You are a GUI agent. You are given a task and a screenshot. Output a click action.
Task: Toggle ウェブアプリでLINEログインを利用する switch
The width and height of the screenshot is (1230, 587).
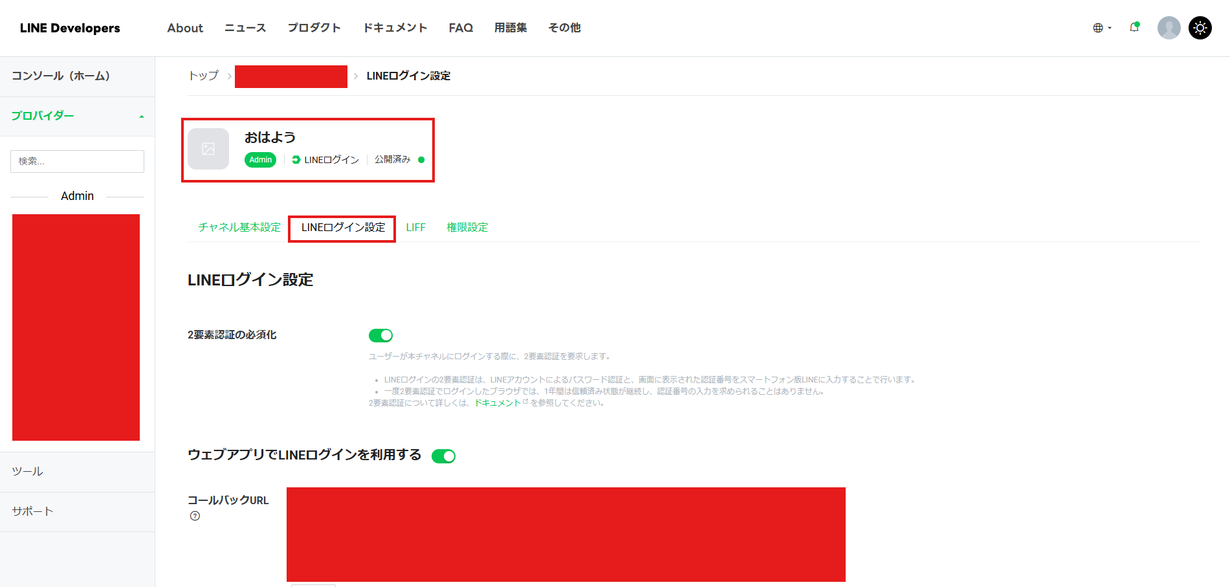(x=444, y=456)
